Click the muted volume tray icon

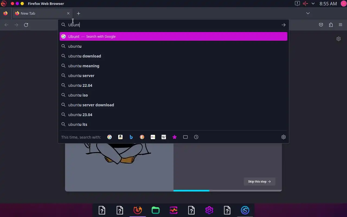[x=306, y=4]
